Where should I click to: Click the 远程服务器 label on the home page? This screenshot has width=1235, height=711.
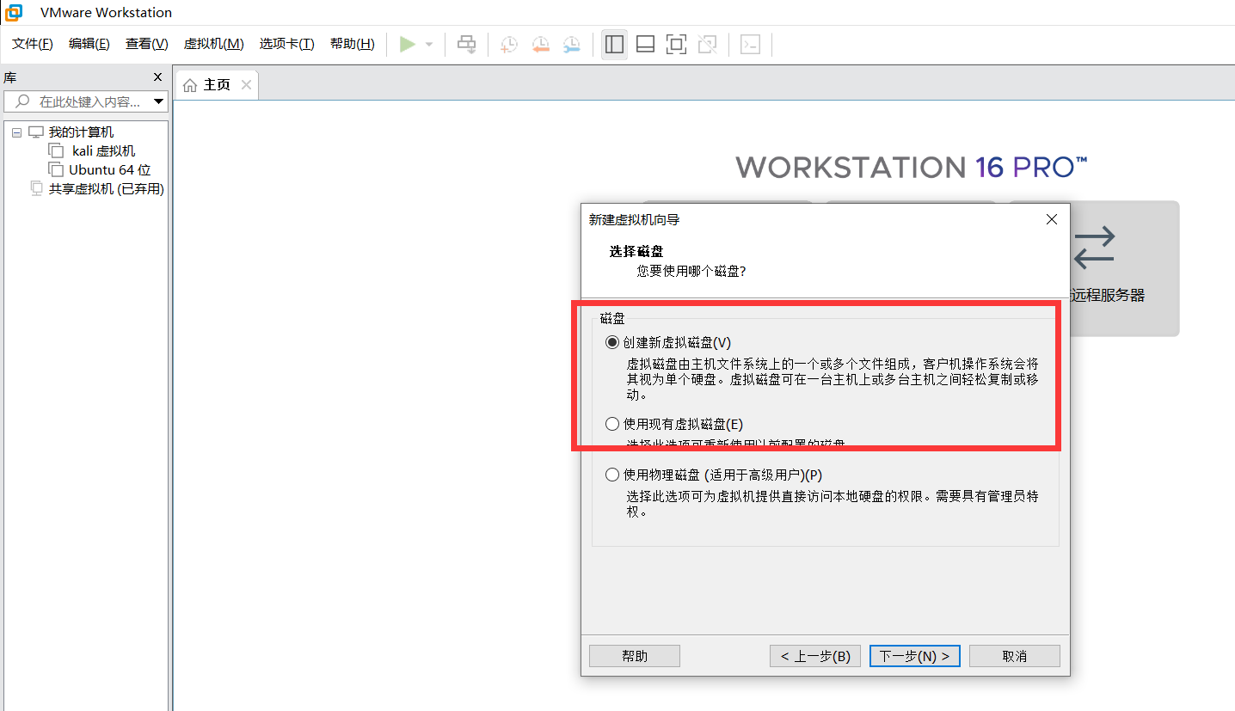point(1108,295)
